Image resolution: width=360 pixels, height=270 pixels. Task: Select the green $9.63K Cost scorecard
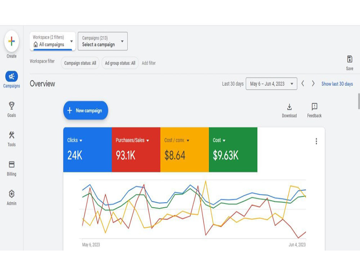tap(233, 149)
